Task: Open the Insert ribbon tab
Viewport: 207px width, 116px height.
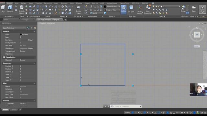Action: pyautogui.click(x=56, y=3)
